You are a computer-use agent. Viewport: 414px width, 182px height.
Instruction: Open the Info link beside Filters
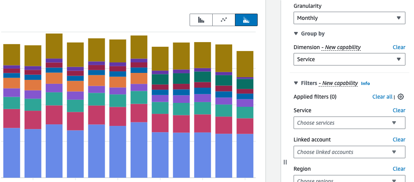[x=366, y=83]
